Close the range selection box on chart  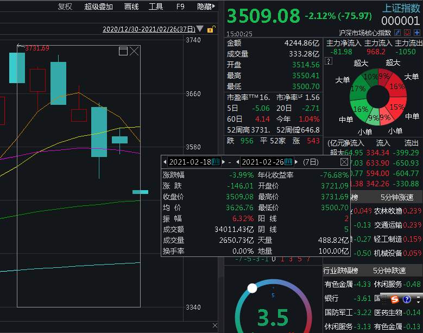[x=134, y=51]
